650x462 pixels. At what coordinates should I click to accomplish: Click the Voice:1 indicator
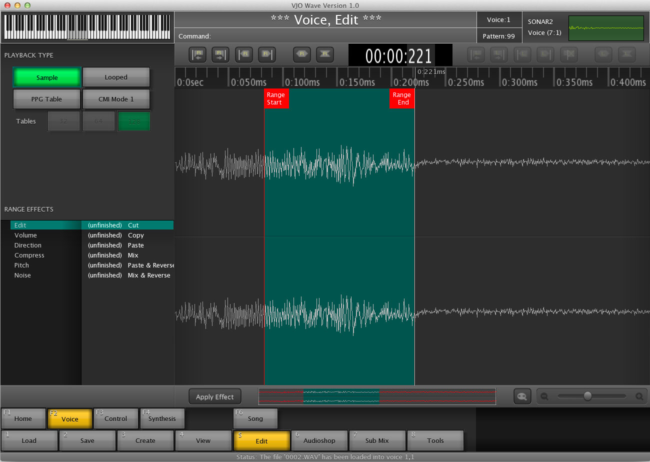point(498,20)
